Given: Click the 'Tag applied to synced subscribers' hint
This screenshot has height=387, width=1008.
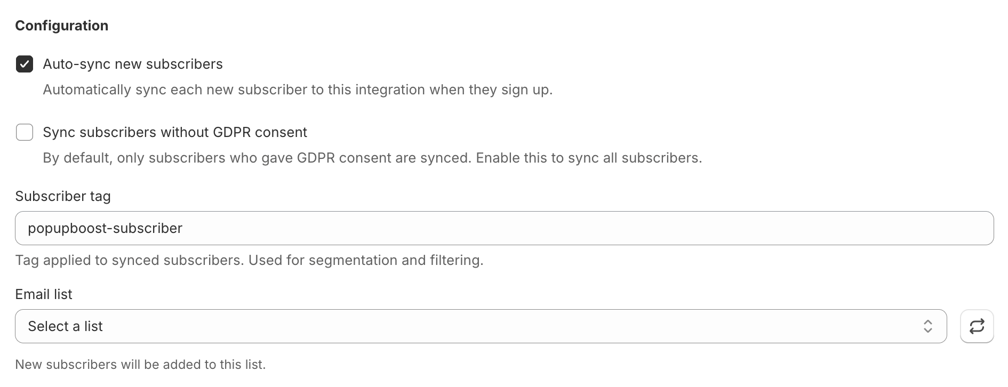Looking at the screenshot, I should click(249, 260).
